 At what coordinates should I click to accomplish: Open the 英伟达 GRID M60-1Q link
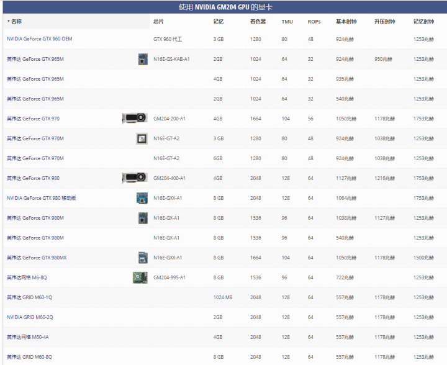click(x=30, y=297)
